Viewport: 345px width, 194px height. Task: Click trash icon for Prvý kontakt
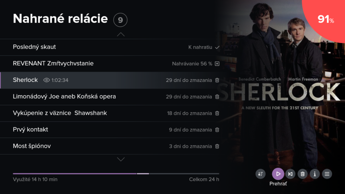217,130
